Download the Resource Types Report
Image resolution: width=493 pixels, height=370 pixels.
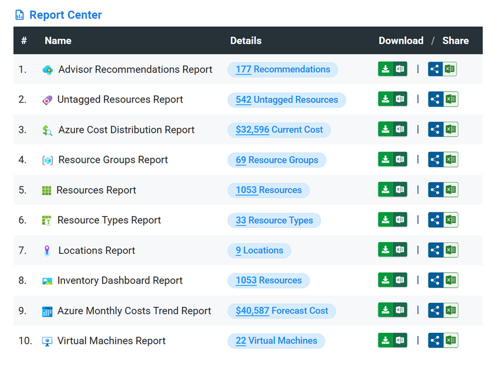click(392, 220)
